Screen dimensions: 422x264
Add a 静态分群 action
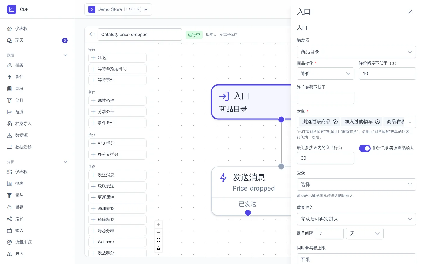117,231
